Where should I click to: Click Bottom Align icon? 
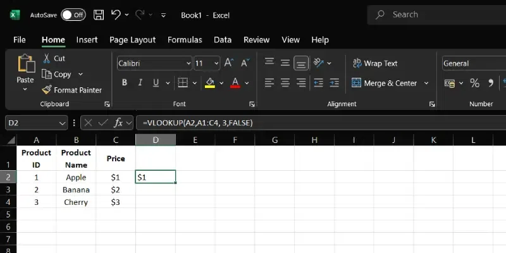(301, 63)
